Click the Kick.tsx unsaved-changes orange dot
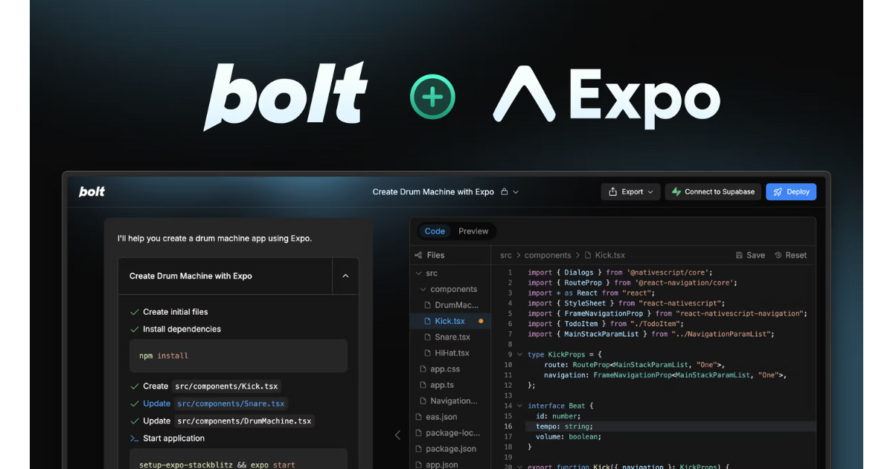This screenshot has height=469, width=893. (x=481, y=322)
